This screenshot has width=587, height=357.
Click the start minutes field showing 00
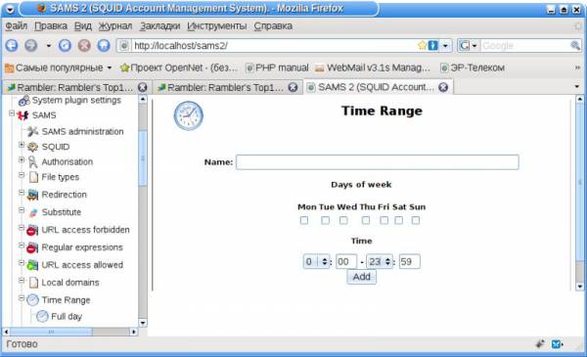coord(346,261)
